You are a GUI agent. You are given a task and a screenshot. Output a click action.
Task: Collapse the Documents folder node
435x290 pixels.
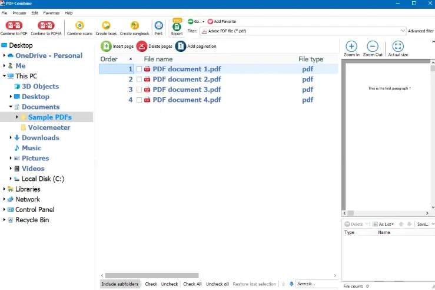[x=11, y=107]
